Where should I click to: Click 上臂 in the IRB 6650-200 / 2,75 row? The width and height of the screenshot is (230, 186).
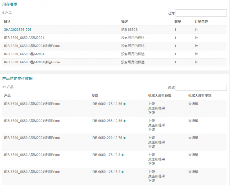[152, 138]
